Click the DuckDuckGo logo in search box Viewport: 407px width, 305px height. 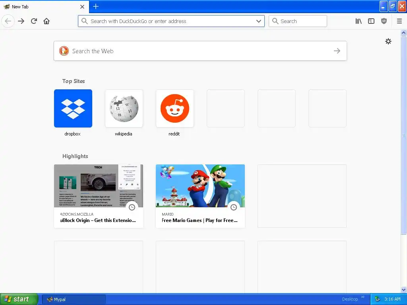coord(64,51)
